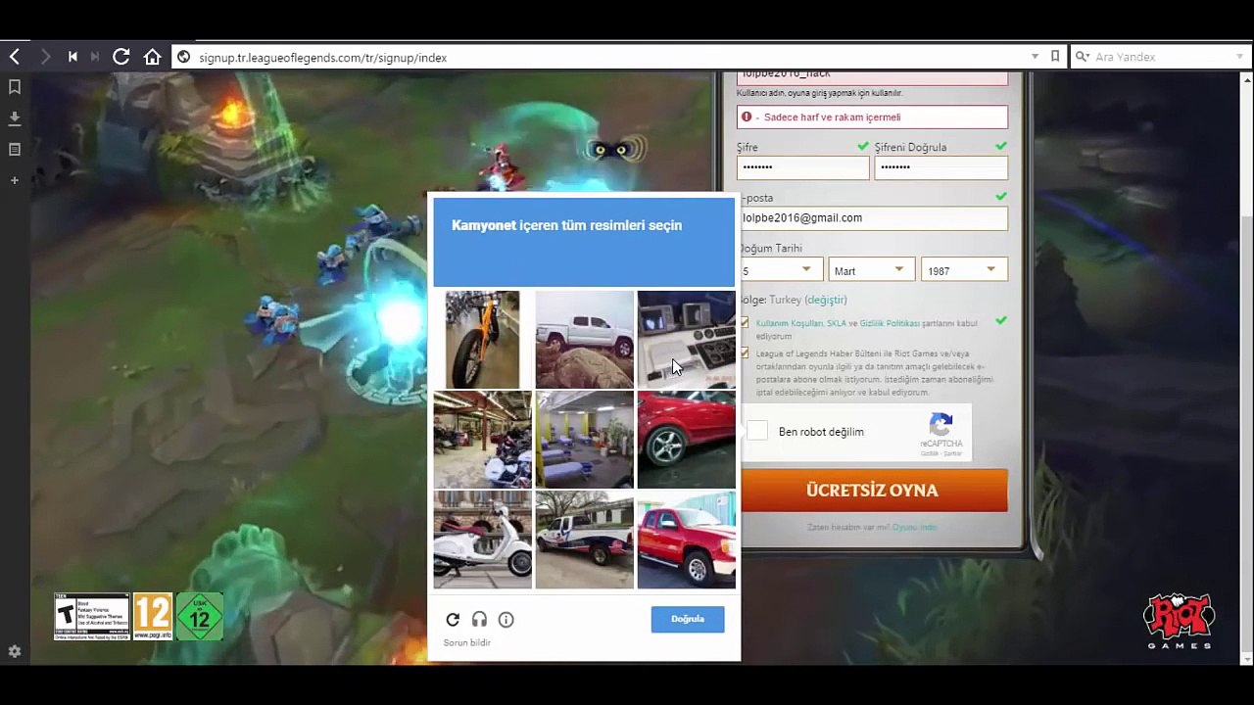Select the control panel dashboard captcha tile
The width and height of the screenshot is (1254, 705).
pos(687,340)
